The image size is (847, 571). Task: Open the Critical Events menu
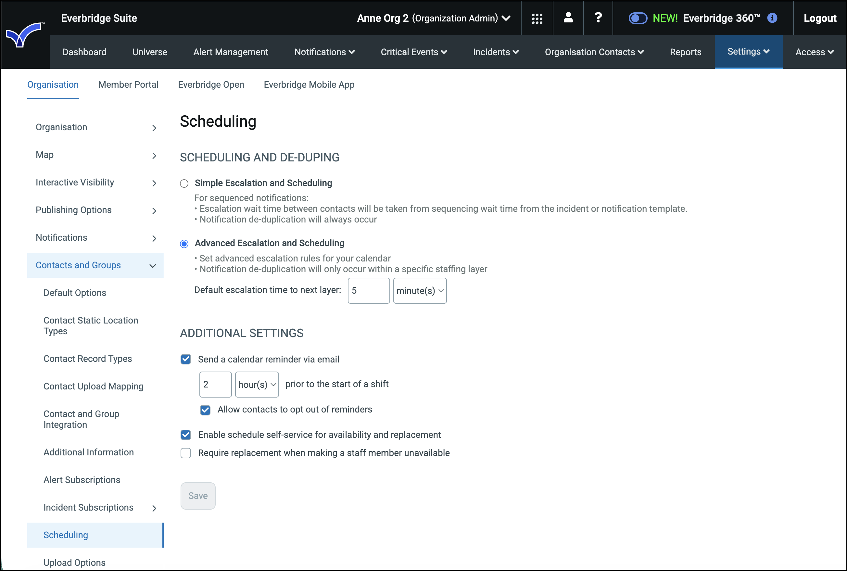[413, 52]
